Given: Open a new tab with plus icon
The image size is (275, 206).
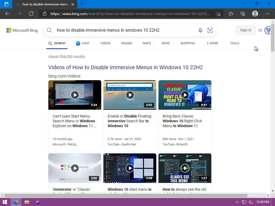Looking at the screenshot, I should pyautogui.click(x=82, y=4).
